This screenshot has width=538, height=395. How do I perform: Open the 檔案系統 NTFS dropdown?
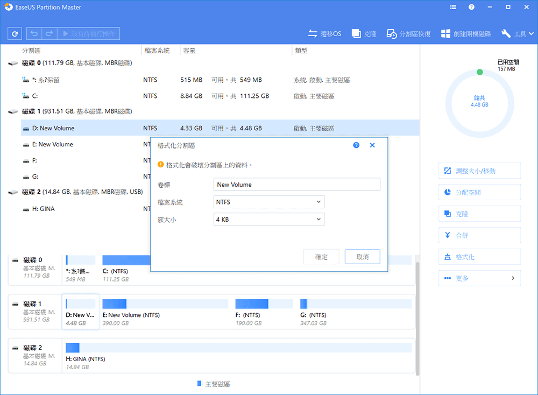pyautogui.click(x=269, y=202)
